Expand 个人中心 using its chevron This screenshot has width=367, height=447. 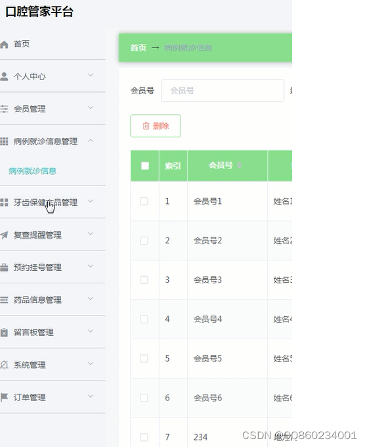pyautogui.click(x=91, y=75)
